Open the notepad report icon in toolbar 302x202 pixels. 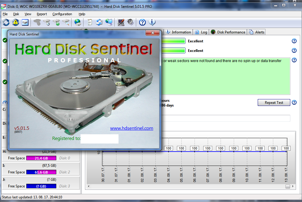coord(89,22)
